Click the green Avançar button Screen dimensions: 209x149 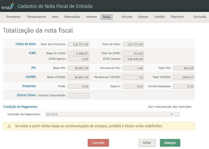tap(170, 143)
